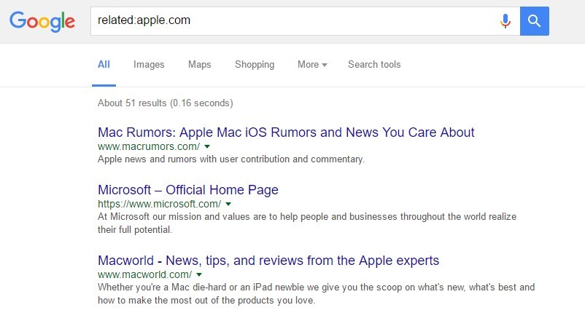Expand dropdown arrow next to https://www.microsoft.com/

(x=228, y=204)
